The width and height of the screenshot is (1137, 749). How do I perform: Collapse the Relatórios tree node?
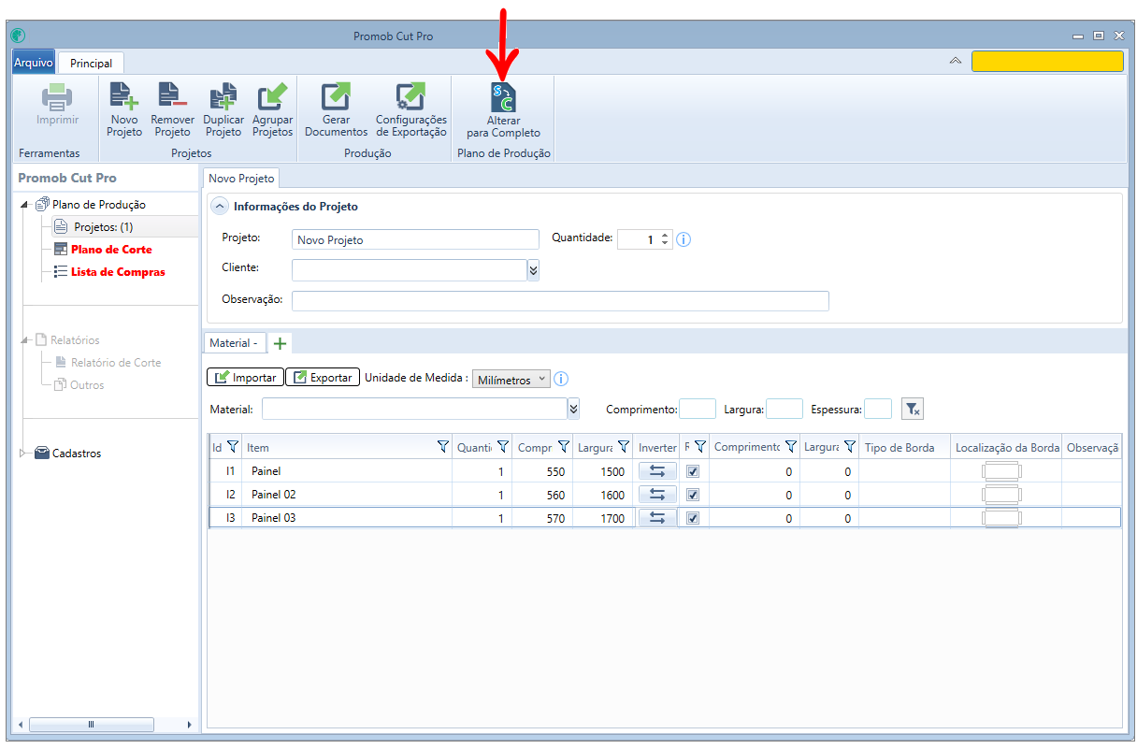pos(24,339)
